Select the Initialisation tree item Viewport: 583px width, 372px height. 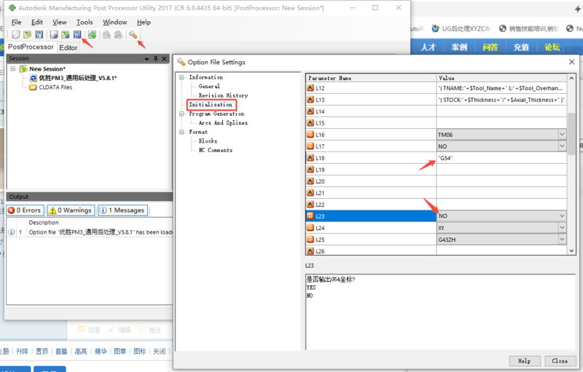coord(211,105)
